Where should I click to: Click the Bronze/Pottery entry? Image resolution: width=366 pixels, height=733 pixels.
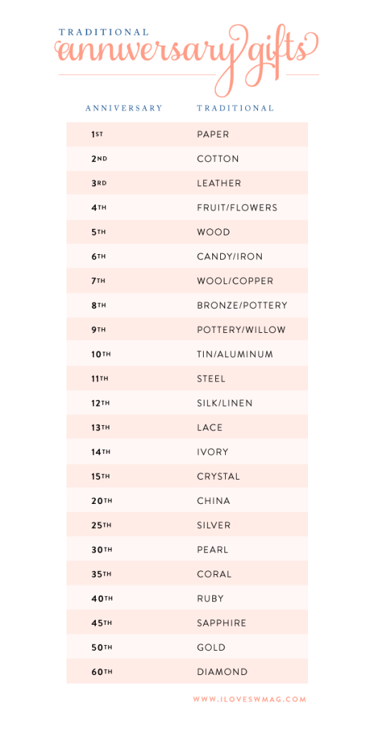242,305
